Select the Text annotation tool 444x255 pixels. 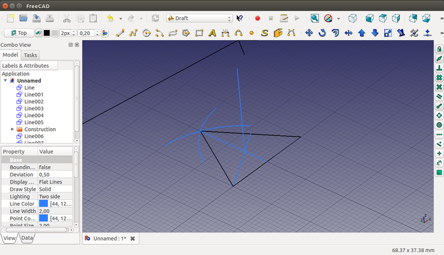(212, 33)
